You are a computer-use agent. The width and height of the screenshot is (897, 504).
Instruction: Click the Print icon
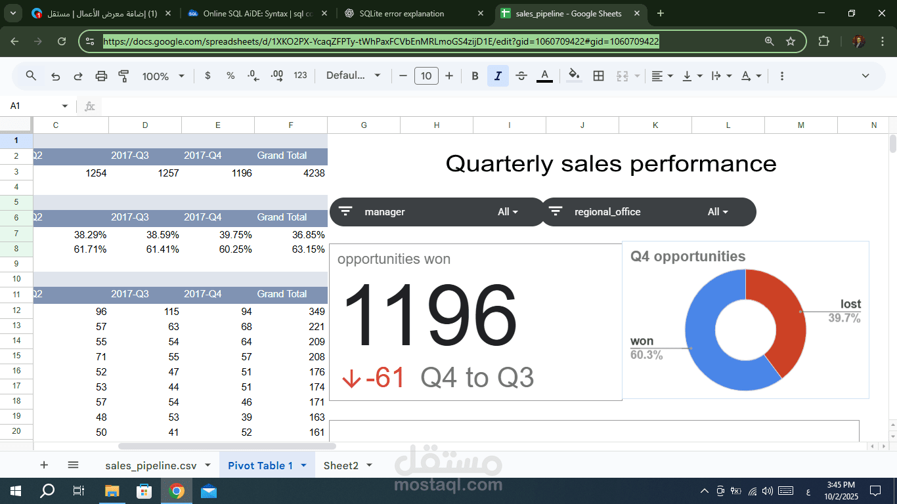pyautogui.click(x=100, y=75)
